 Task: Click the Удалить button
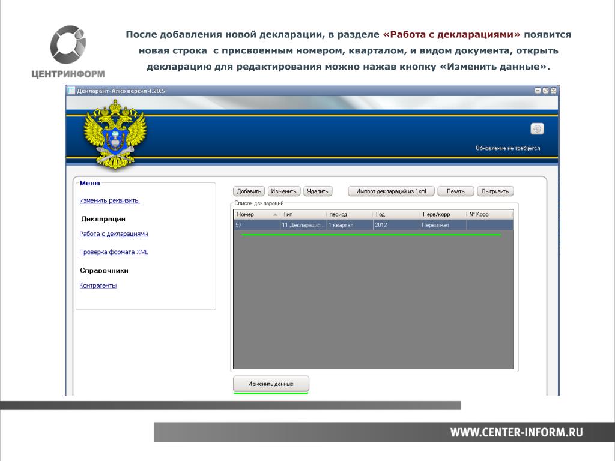click(x=318, y=191)
